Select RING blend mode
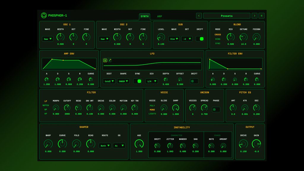 218,39
